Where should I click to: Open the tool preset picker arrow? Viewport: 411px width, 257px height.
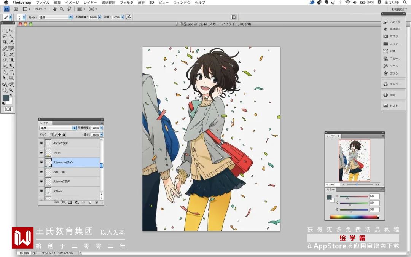pyautogui.click(x=11, y=17)
